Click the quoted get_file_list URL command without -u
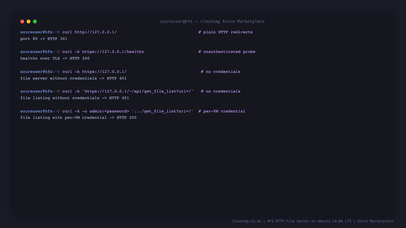 coord(128,91)
